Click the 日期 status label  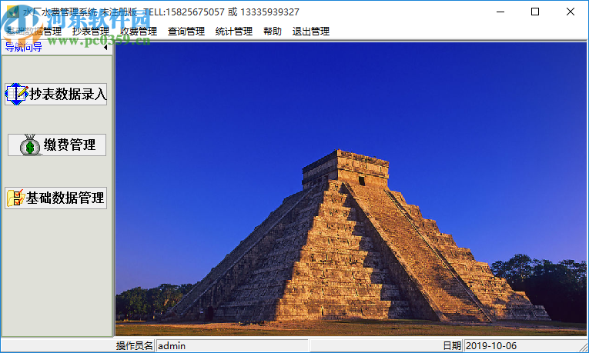(x=452, y=345)
